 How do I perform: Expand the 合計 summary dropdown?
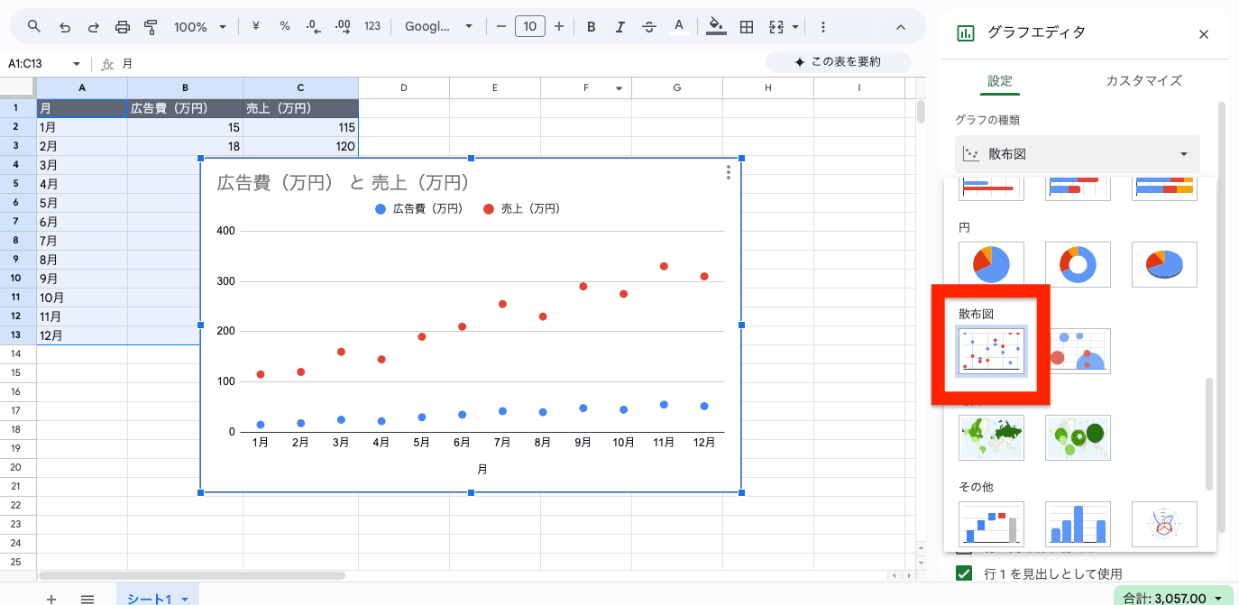click(1172, 598)
